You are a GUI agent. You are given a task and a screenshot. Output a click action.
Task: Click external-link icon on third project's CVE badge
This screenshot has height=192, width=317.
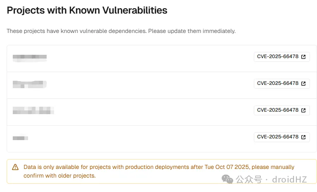303,110
